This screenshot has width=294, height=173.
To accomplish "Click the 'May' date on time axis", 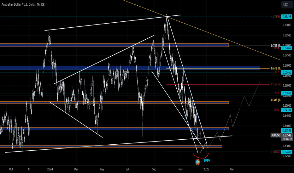I will click(102, 169).
